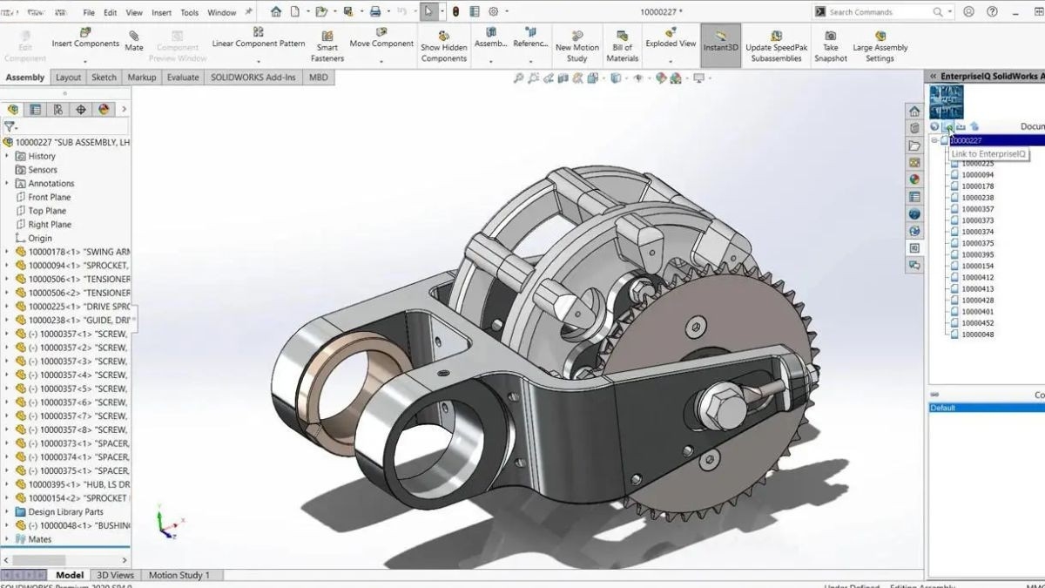Collapse the EnterpriseIQ task pane with the chevrons

click(934, 77)
